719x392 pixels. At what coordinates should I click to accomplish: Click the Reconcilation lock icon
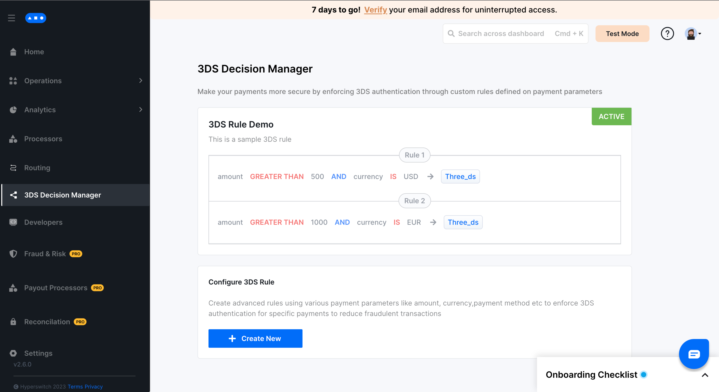[x=13, y=322]
